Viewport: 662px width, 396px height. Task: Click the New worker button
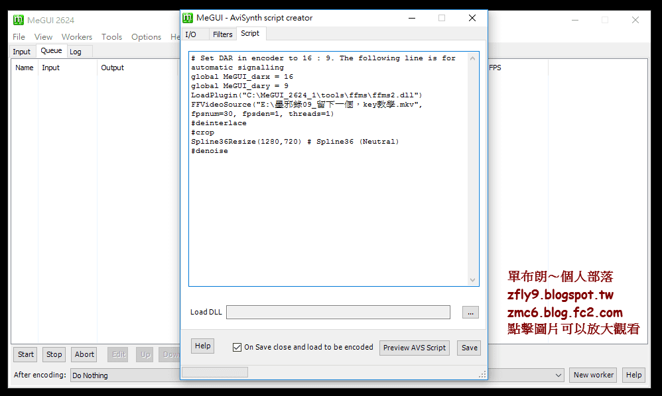[593, 375]
